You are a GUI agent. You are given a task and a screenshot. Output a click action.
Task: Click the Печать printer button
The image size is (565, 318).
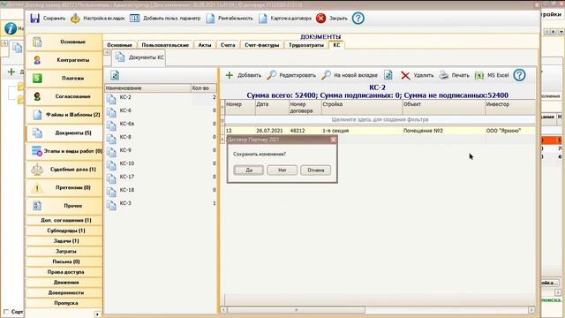[x=455, y=75]
